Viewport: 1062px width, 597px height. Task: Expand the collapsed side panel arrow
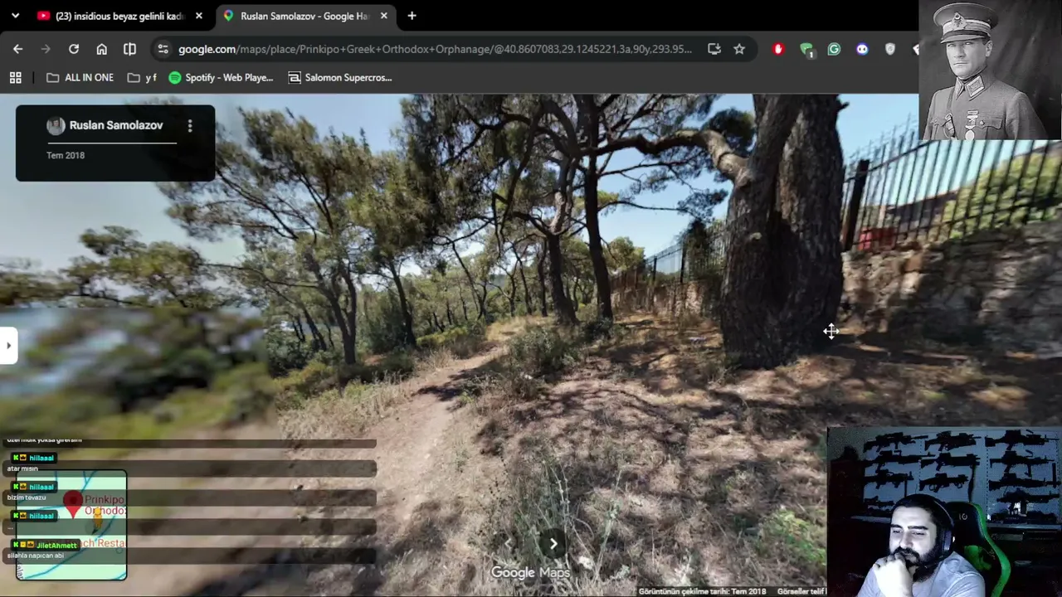coord(8,345)
